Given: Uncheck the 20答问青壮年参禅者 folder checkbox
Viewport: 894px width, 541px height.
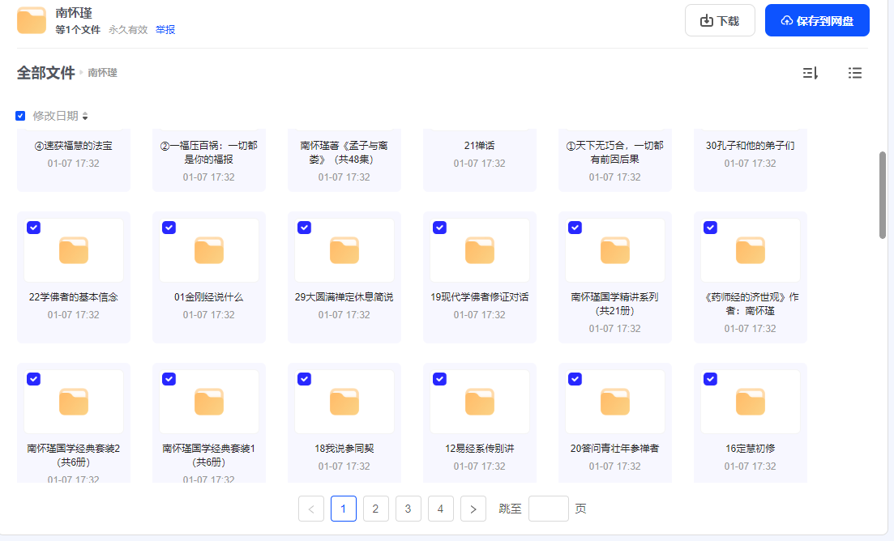Looking at the screenshot, I should coord(575,379).
